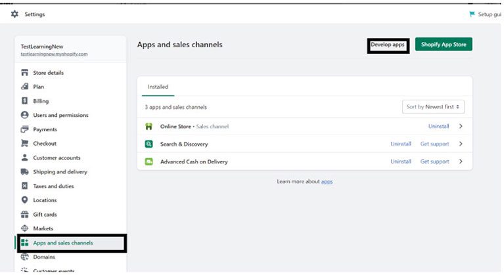Uninstall Advanced Cash on Delivery app
This screenshot has width=504, height=275.
(401, 161)
